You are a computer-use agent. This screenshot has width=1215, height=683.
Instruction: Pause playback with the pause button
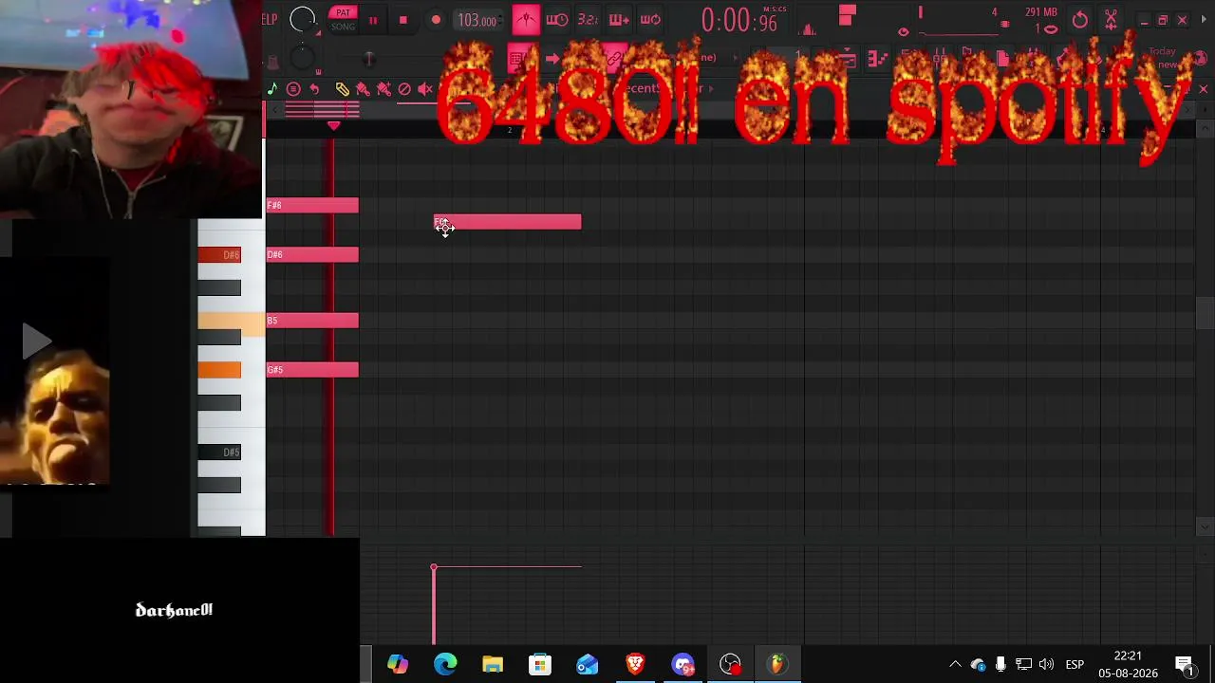(x=373, y=20)
